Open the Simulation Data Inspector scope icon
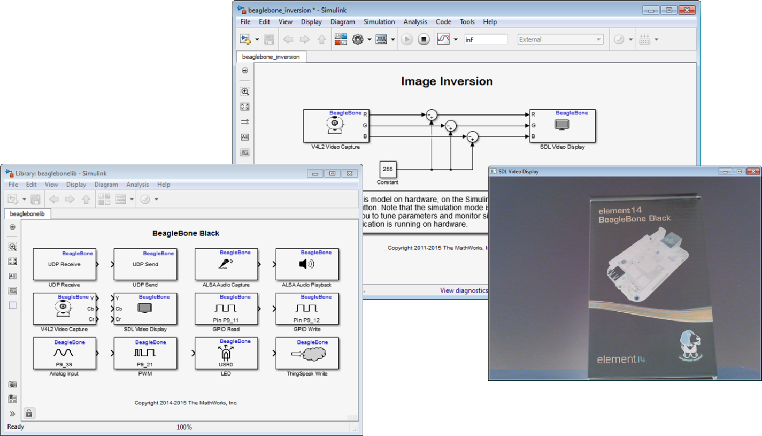This screenshot has width=762, height=436. [442, 39]
